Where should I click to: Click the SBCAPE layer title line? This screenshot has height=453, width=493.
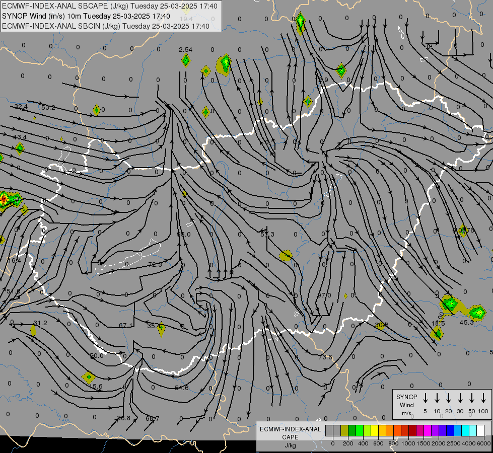click(110, 6)
